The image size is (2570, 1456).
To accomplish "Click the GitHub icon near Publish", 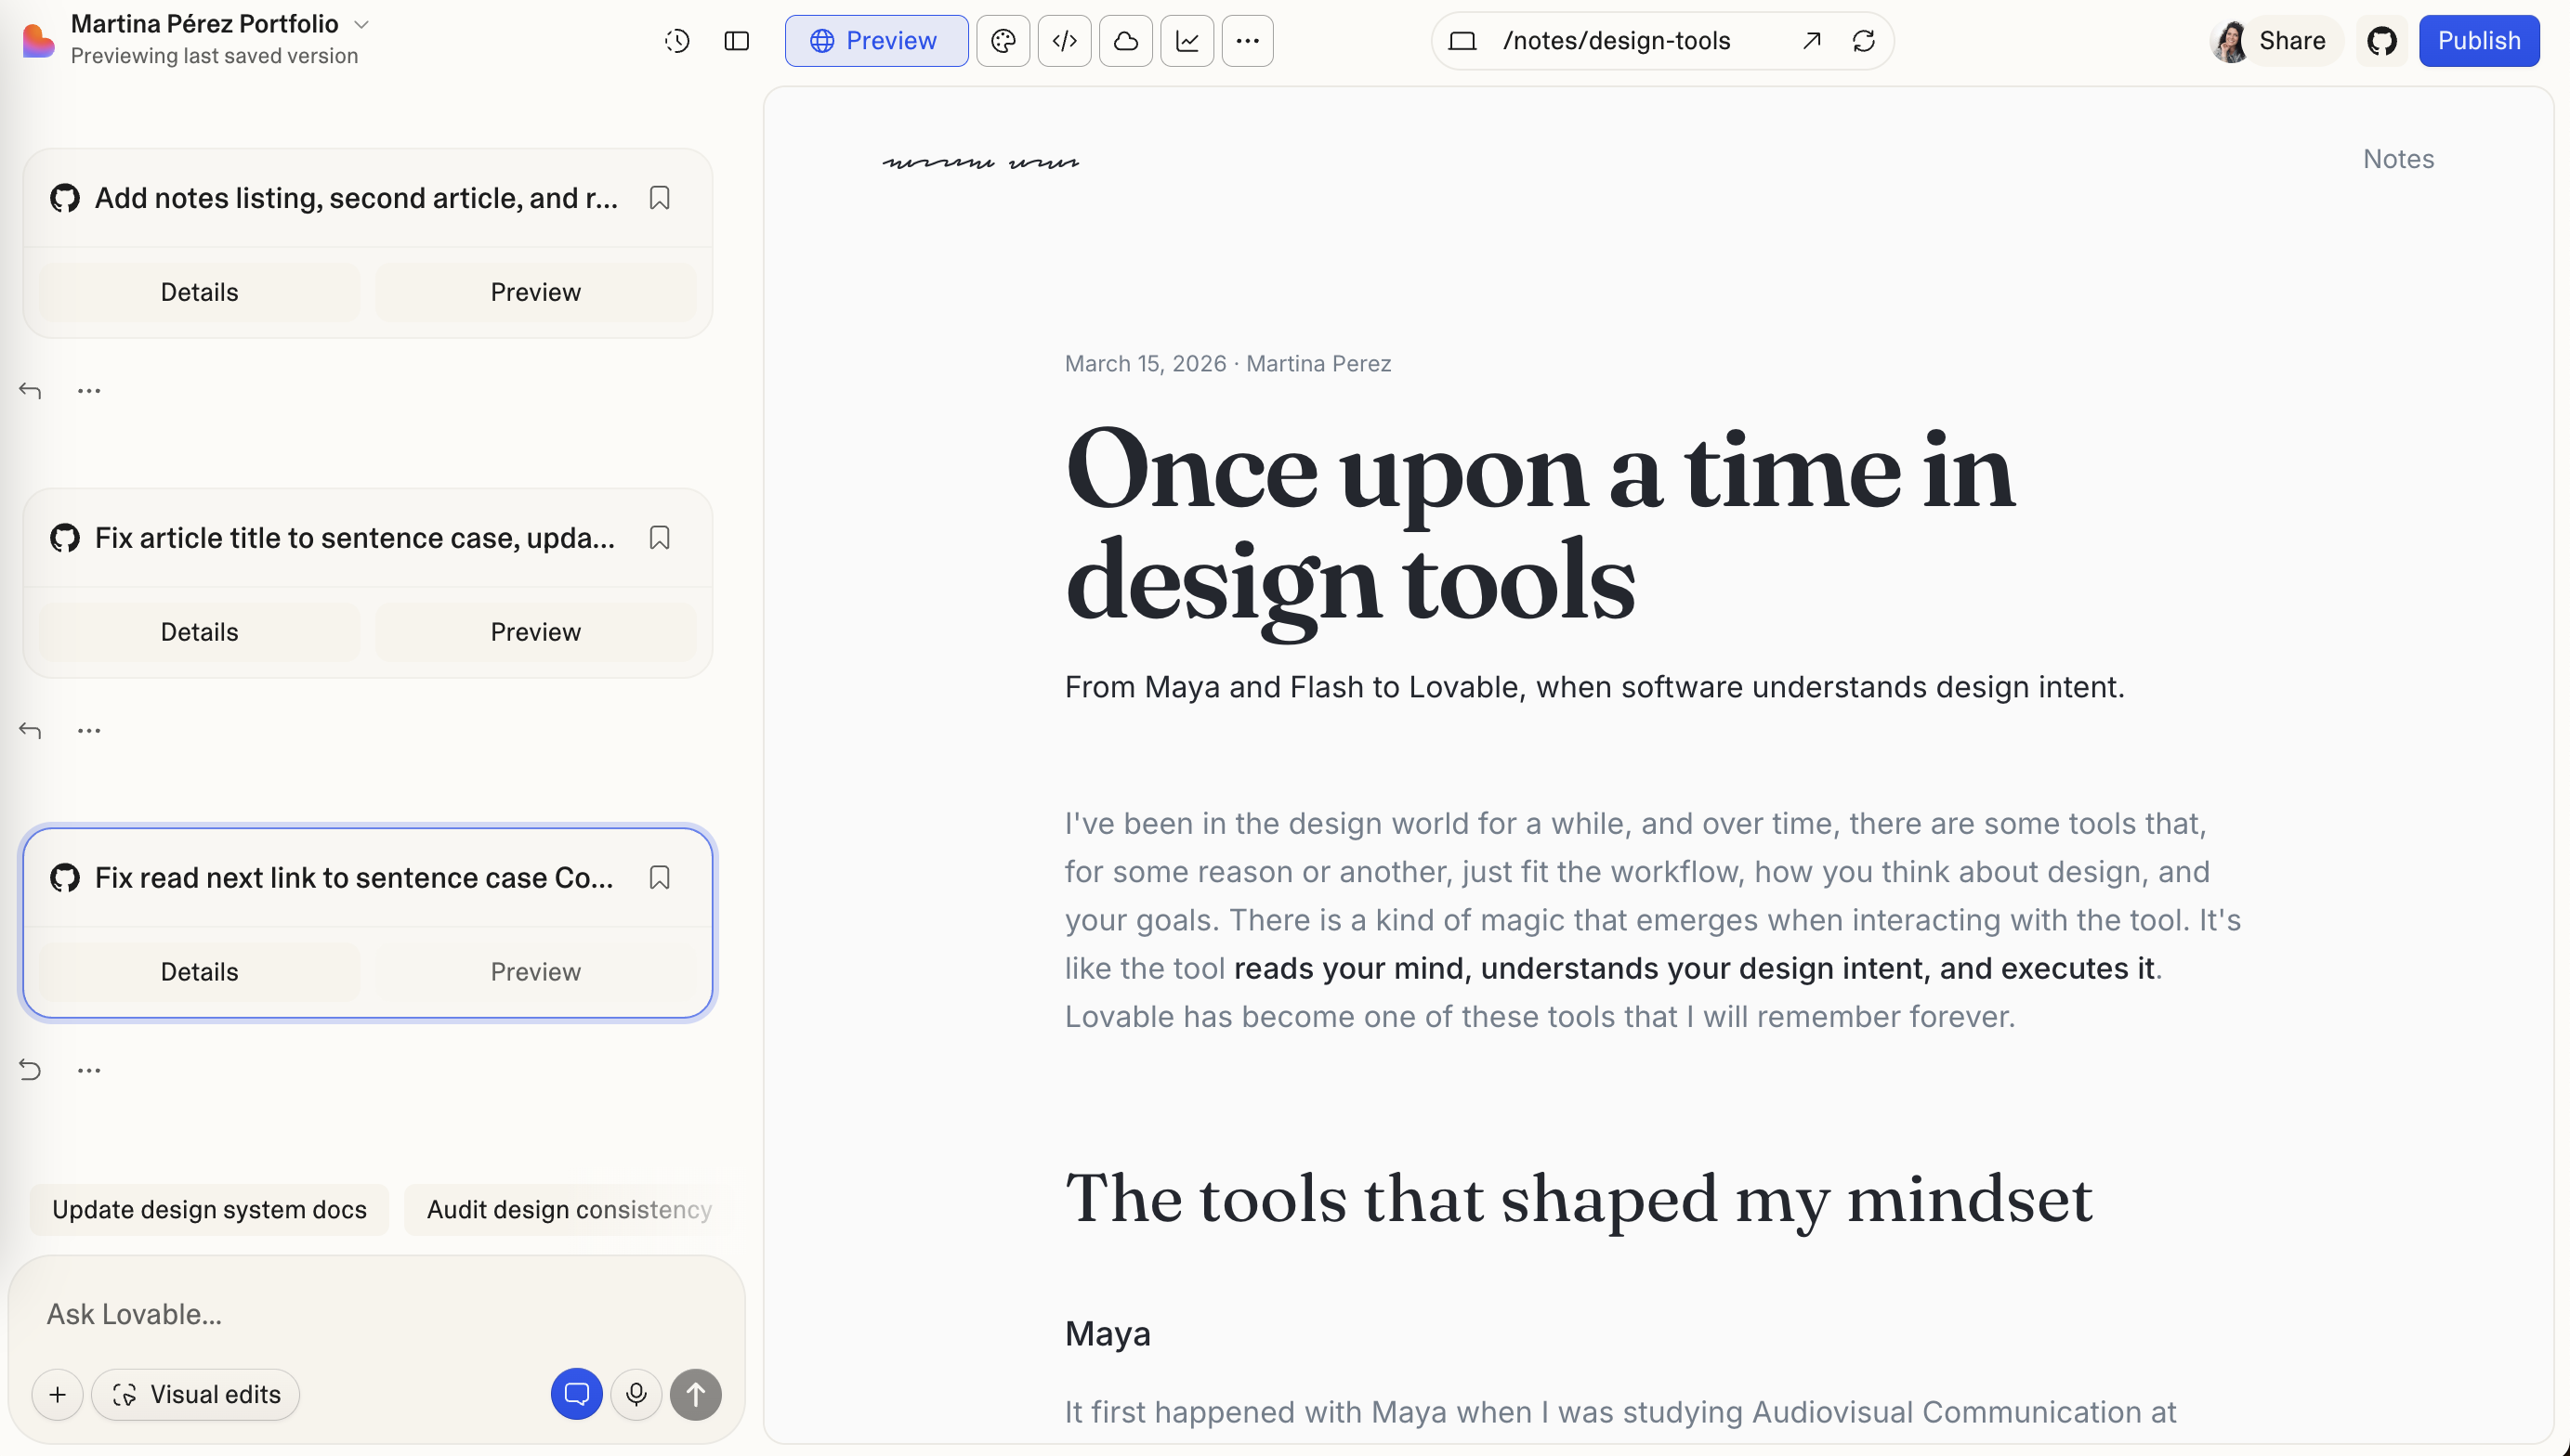I will 2382,41.
